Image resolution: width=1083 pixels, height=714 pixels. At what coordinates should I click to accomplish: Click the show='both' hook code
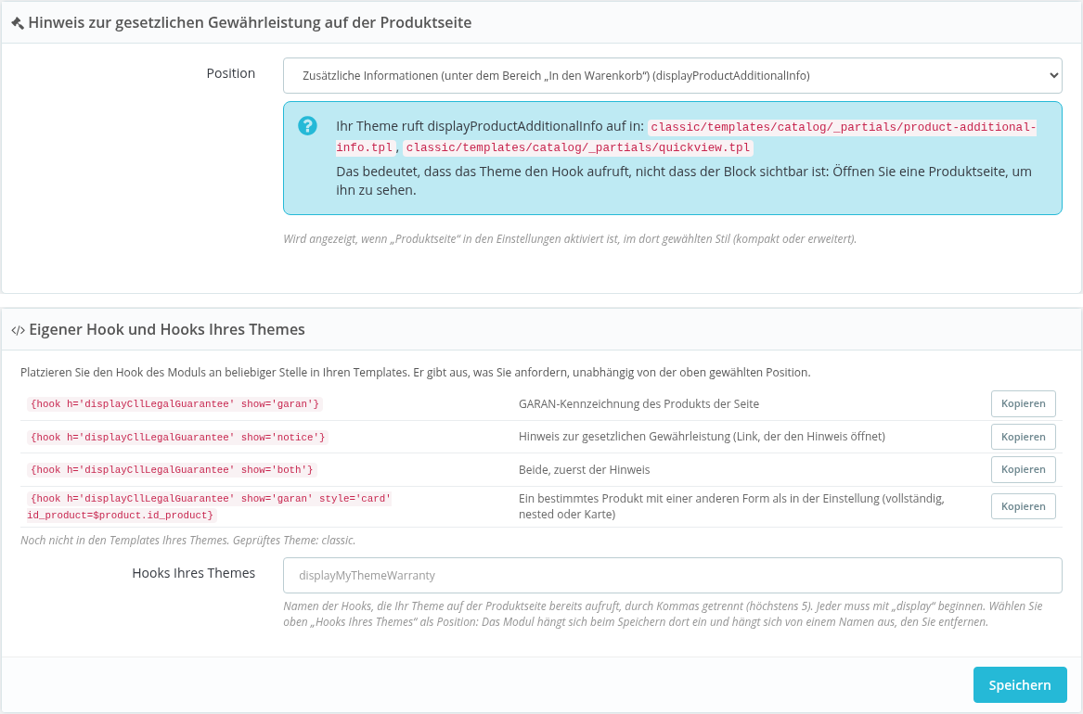172,470
